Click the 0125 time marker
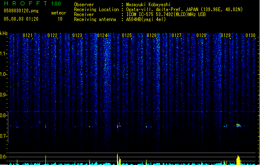Viewport: 260px width, 165px height. pos(127,35)
